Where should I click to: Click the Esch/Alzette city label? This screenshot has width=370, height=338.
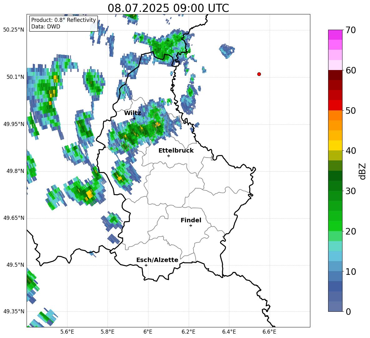tap(157, 260)
